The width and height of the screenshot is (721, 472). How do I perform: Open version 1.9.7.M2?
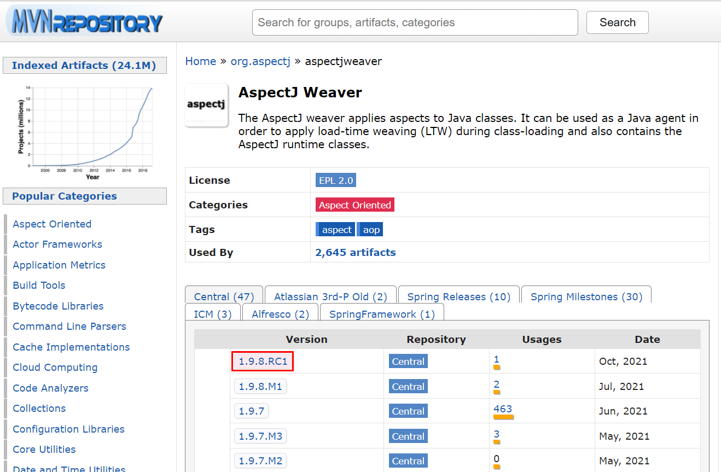pyautogui.click(x=260, y=461)
